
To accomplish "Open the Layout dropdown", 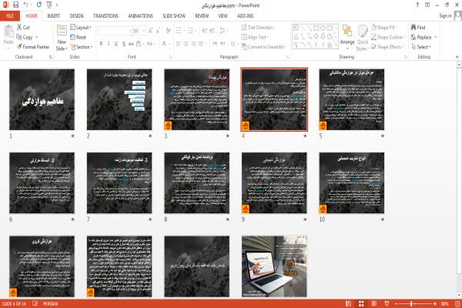I will click(81, 28).
